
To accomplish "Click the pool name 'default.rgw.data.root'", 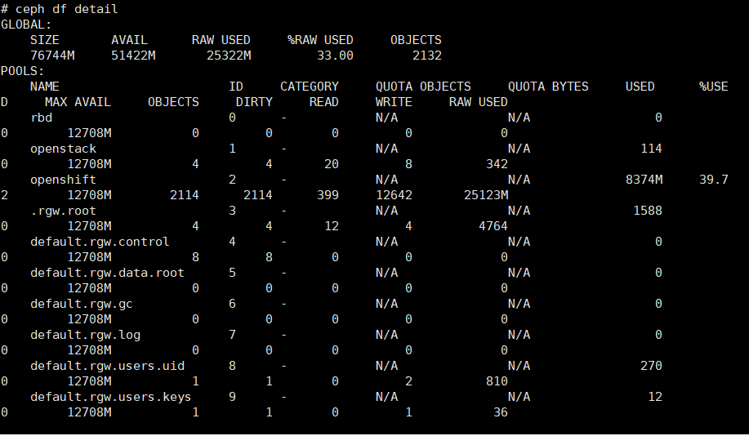I will 108,273.
